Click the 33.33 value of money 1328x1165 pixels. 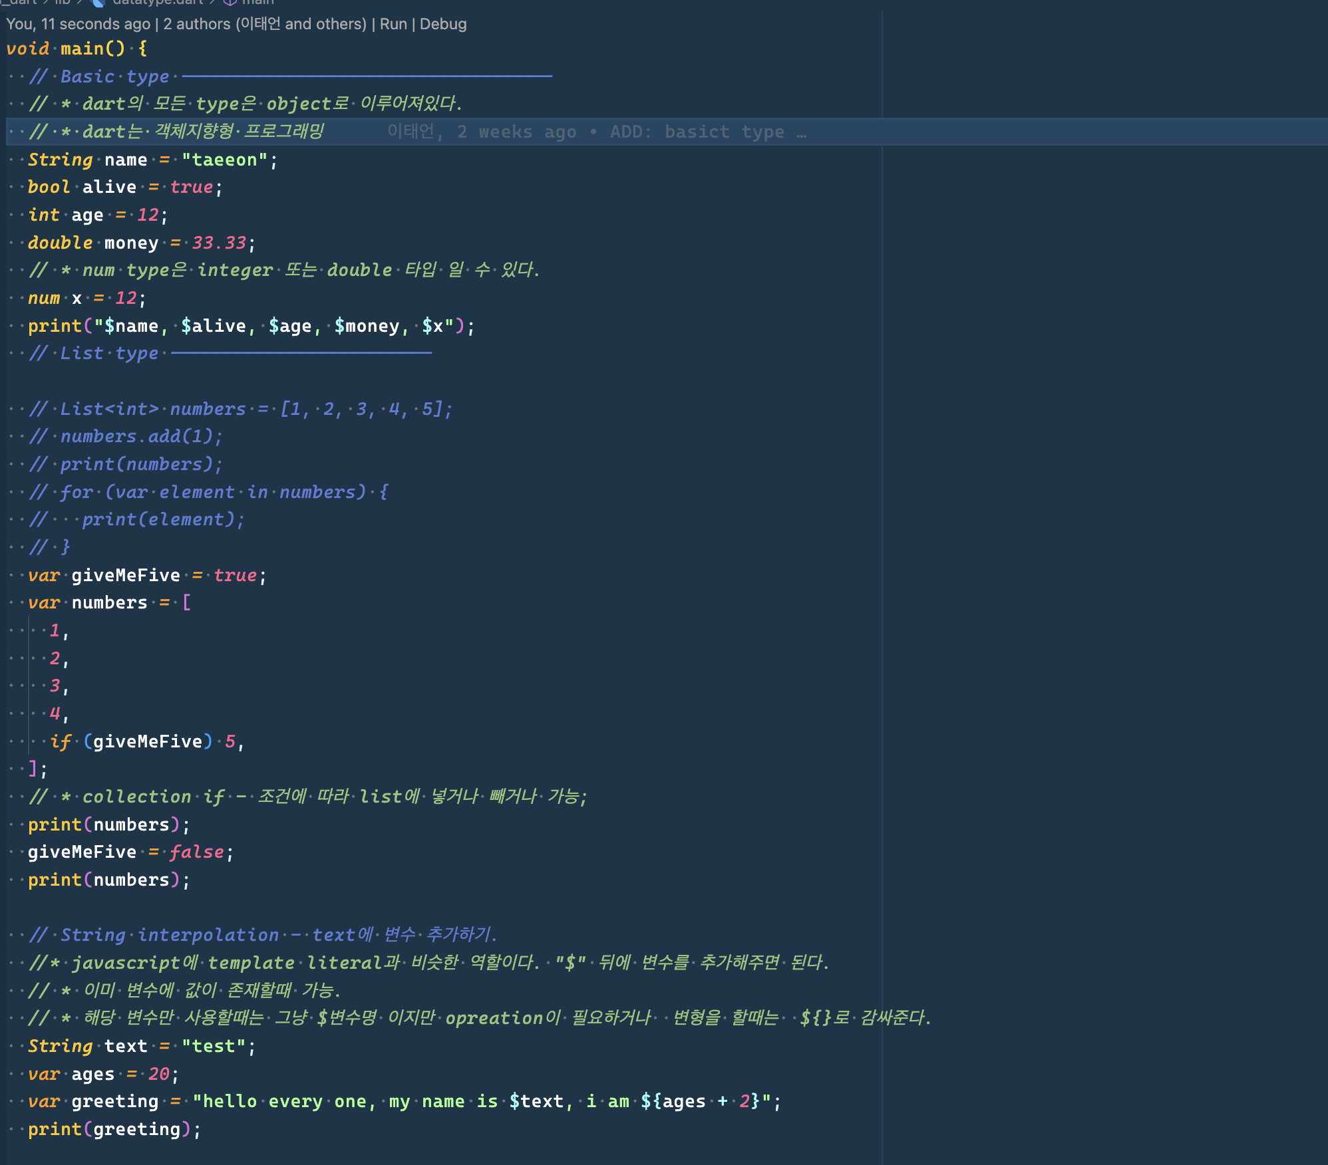(219, 243)
